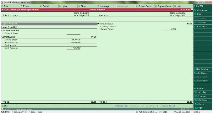
Task: Select the Capital Account row
Action: 49,24
